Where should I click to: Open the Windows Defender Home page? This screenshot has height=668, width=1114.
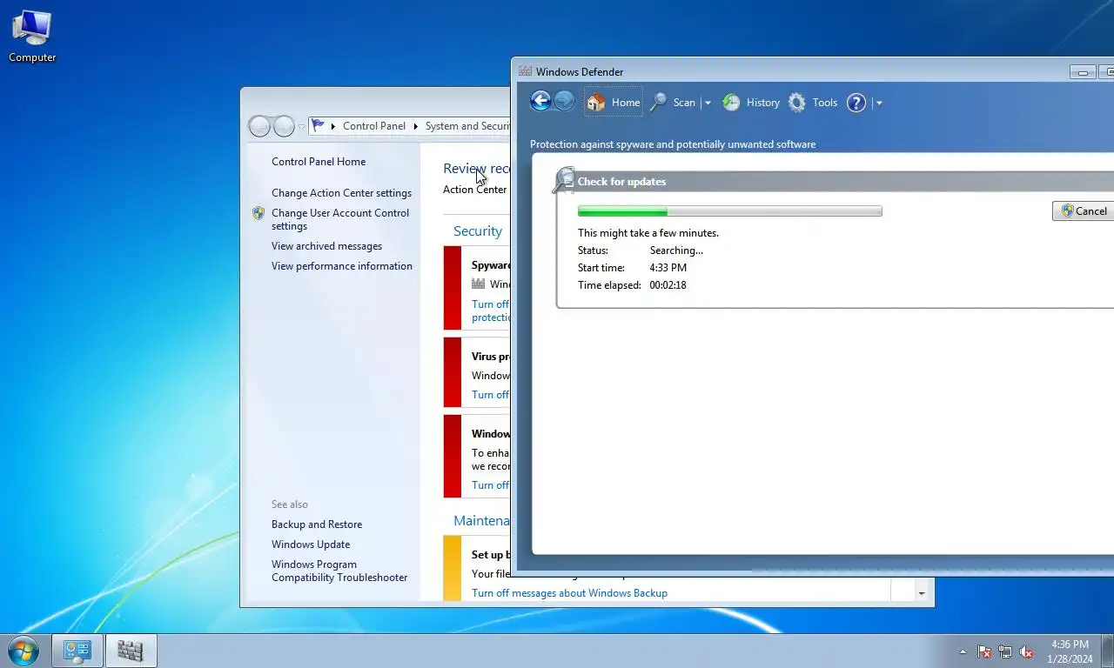(x=614, y=102)
